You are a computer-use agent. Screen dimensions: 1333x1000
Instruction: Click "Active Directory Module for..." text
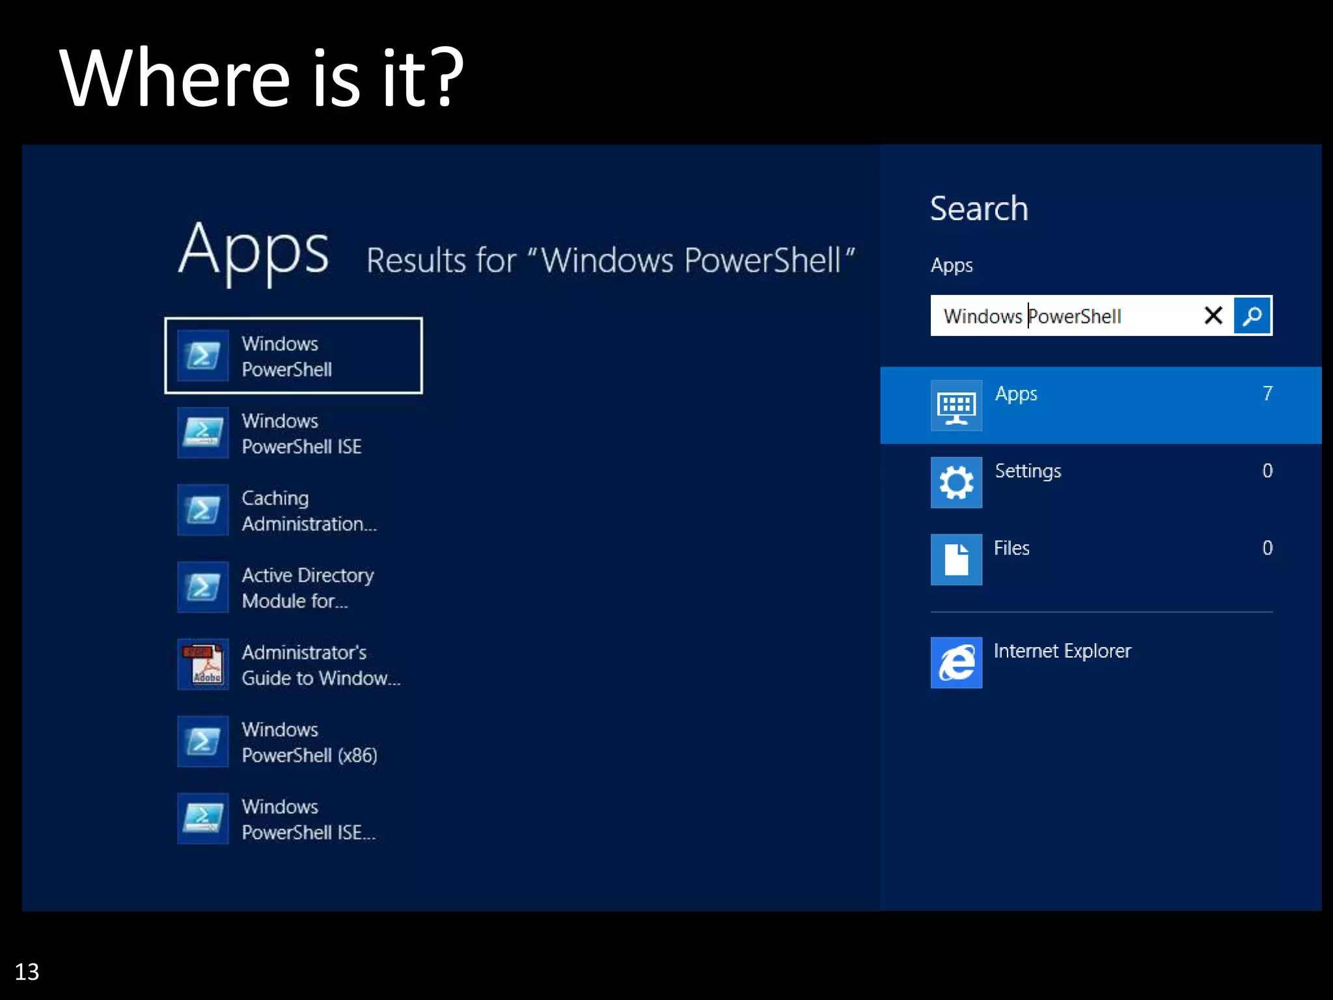click(x=307, y=588)
